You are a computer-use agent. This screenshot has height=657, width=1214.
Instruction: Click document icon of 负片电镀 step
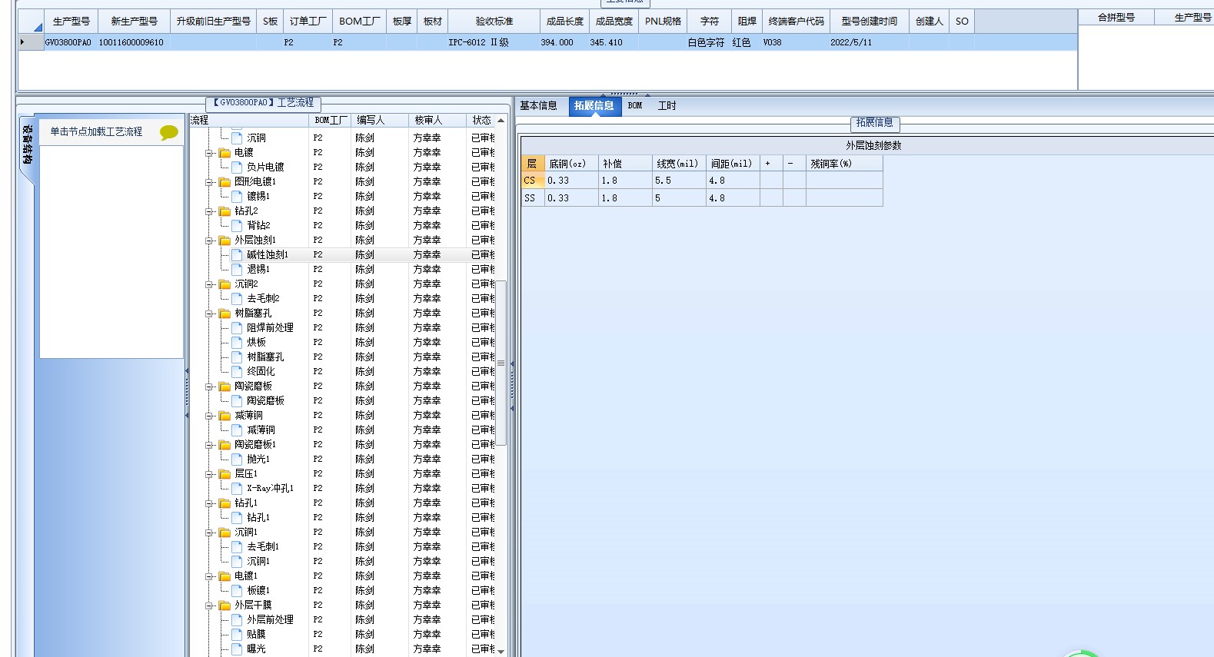pyautogui.click(x=237, y=167)
